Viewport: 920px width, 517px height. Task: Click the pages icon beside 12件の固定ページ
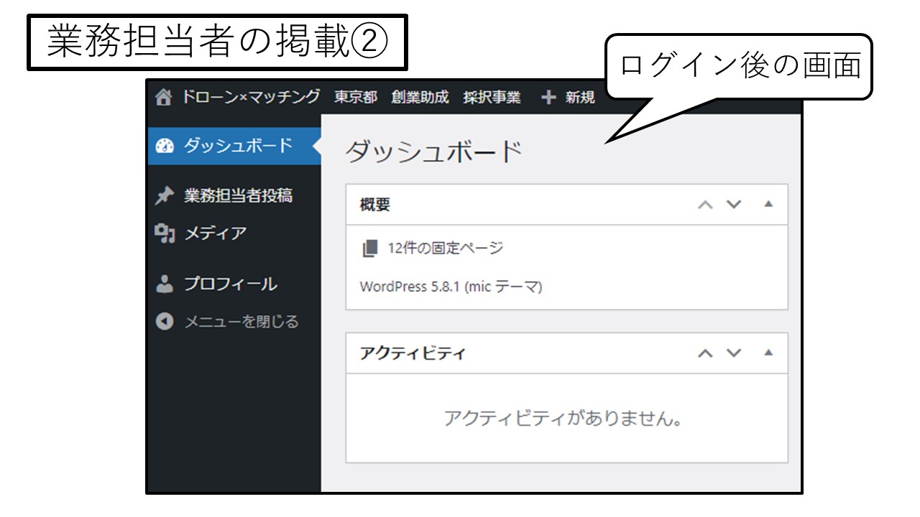(369, 248)
